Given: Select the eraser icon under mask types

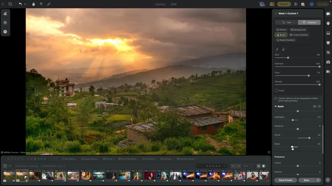Looking at the screenshot, I should tap(283, 49).
